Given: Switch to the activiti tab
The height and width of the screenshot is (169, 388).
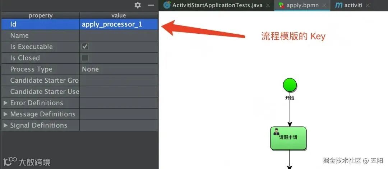Looking at the screenshot, I should point(354,5).
